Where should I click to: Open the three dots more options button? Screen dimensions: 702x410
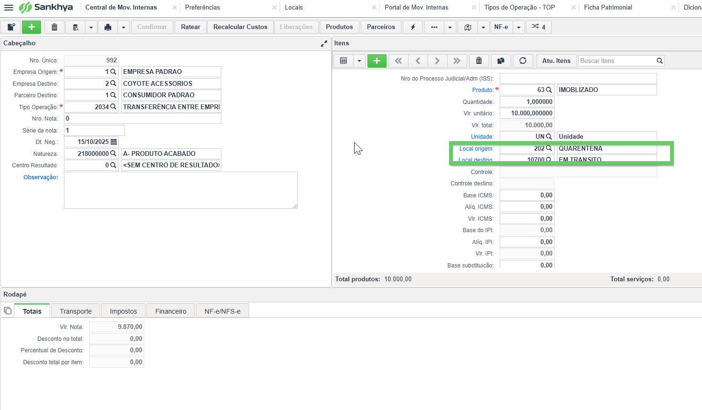point(434,27)
